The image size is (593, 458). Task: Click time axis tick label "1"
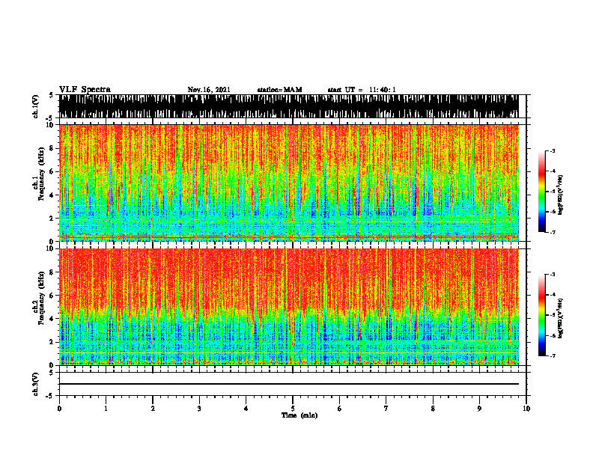[x=106, y=409]
